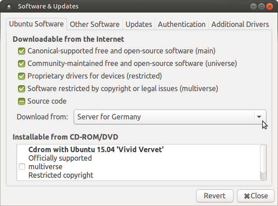Click the maximize window icon
The width and height of the screenshot is (278, 206).
[x=261, y=7]
